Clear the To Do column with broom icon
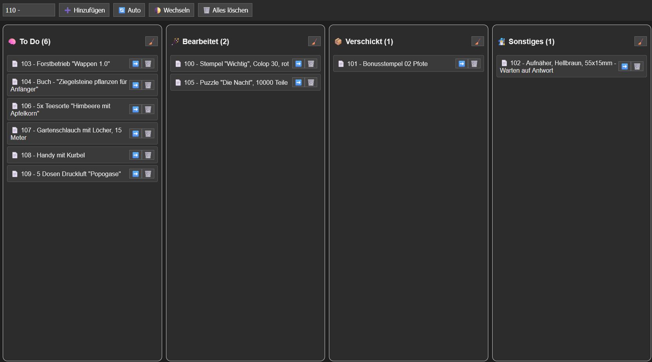652x362 pixels. (152, 41)
